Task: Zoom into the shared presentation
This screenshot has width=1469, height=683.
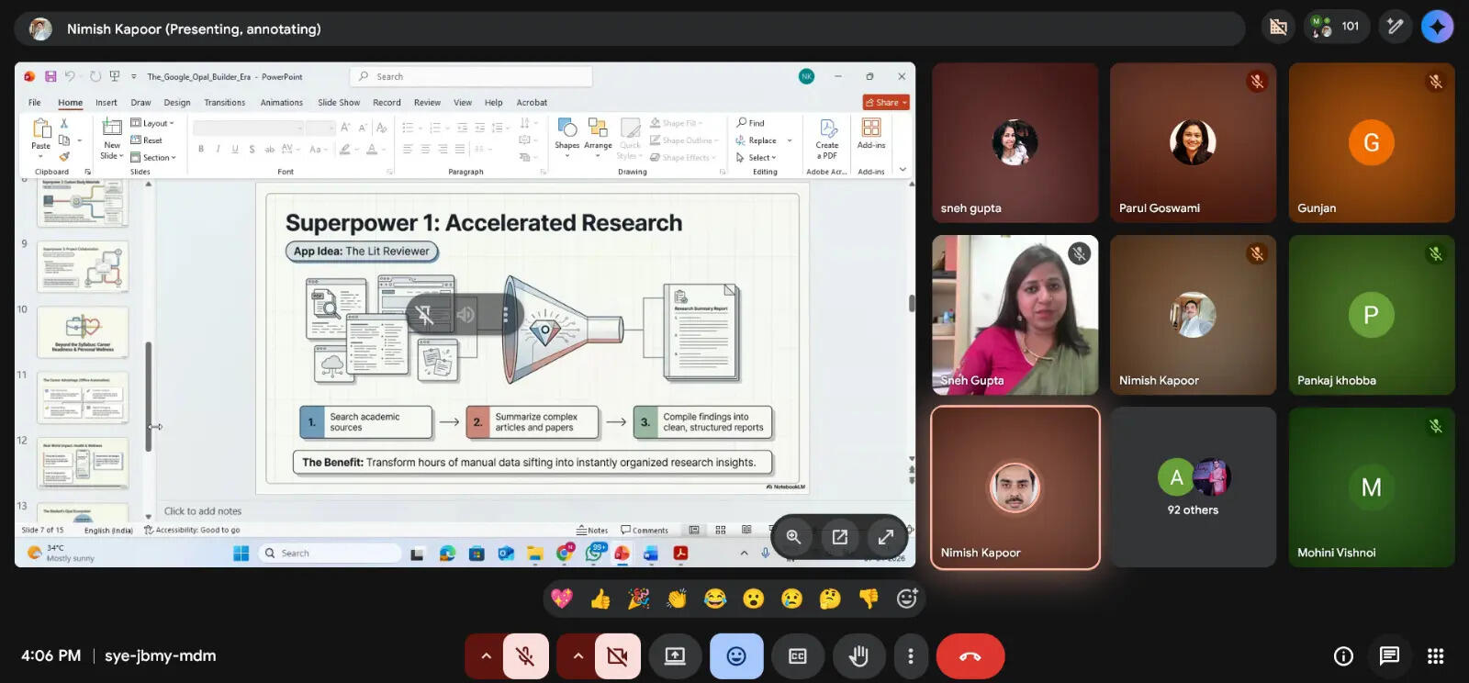Action: [x=794, y=537]
